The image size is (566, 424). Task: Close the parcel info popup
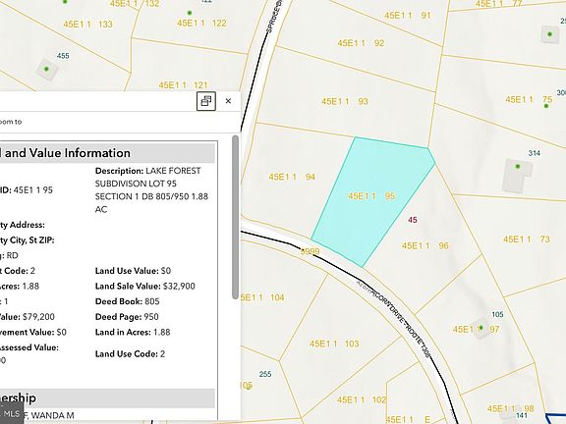tap(228, 101)
